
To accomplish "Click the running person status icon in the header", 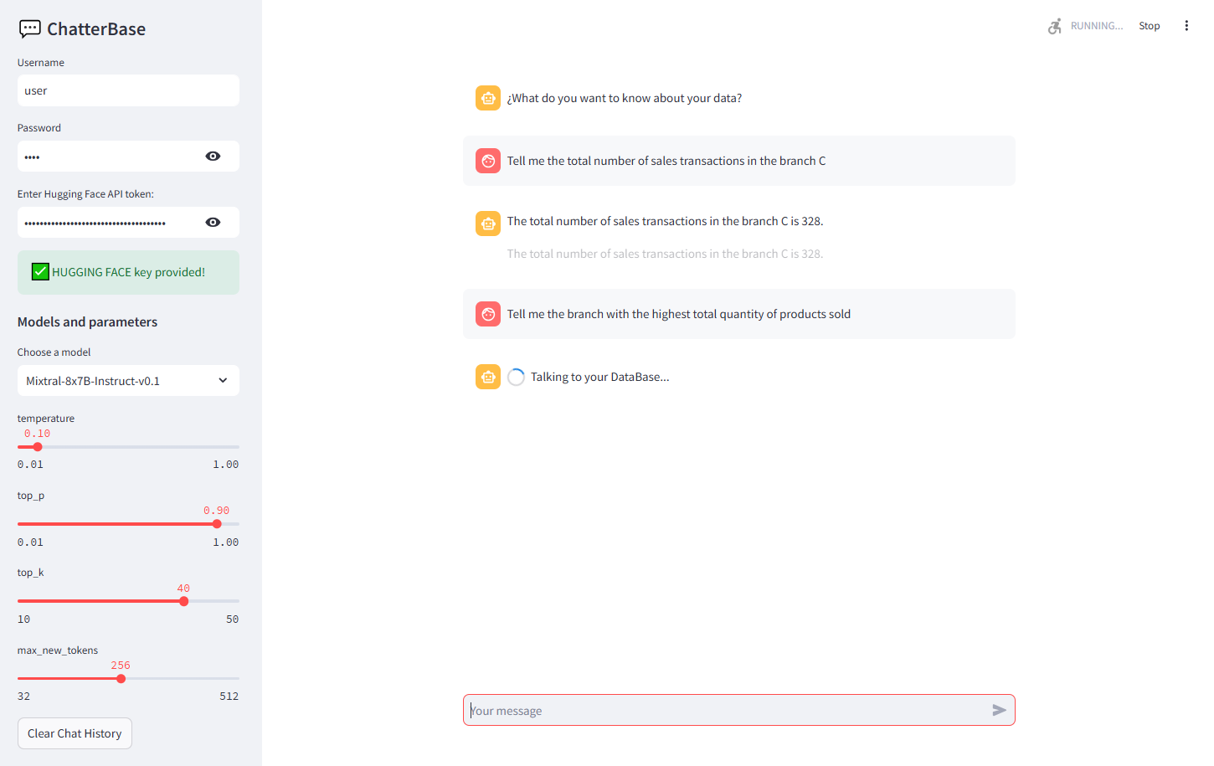I will (1054, 26).
